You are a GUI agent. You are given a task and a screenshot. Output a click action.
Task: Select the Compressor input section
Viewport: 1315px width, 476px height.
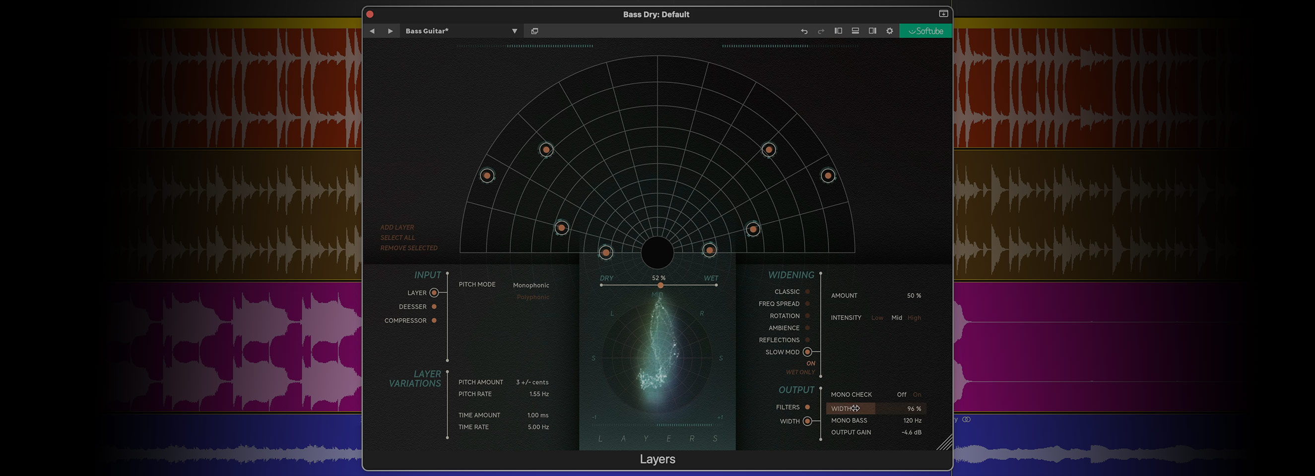pyautogui.click(x=434, y=320)
